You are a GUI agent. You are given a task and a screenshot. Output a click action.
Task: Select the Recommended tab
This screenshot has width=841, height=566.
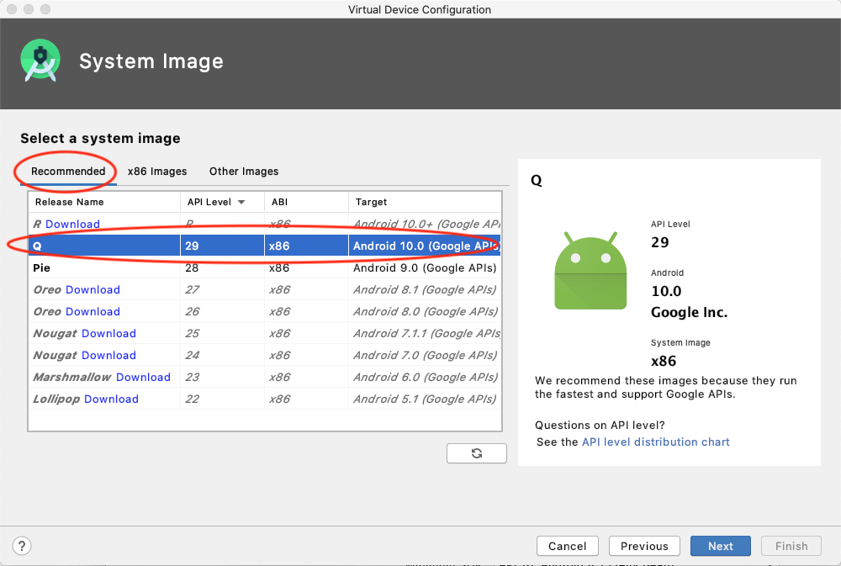68,171
